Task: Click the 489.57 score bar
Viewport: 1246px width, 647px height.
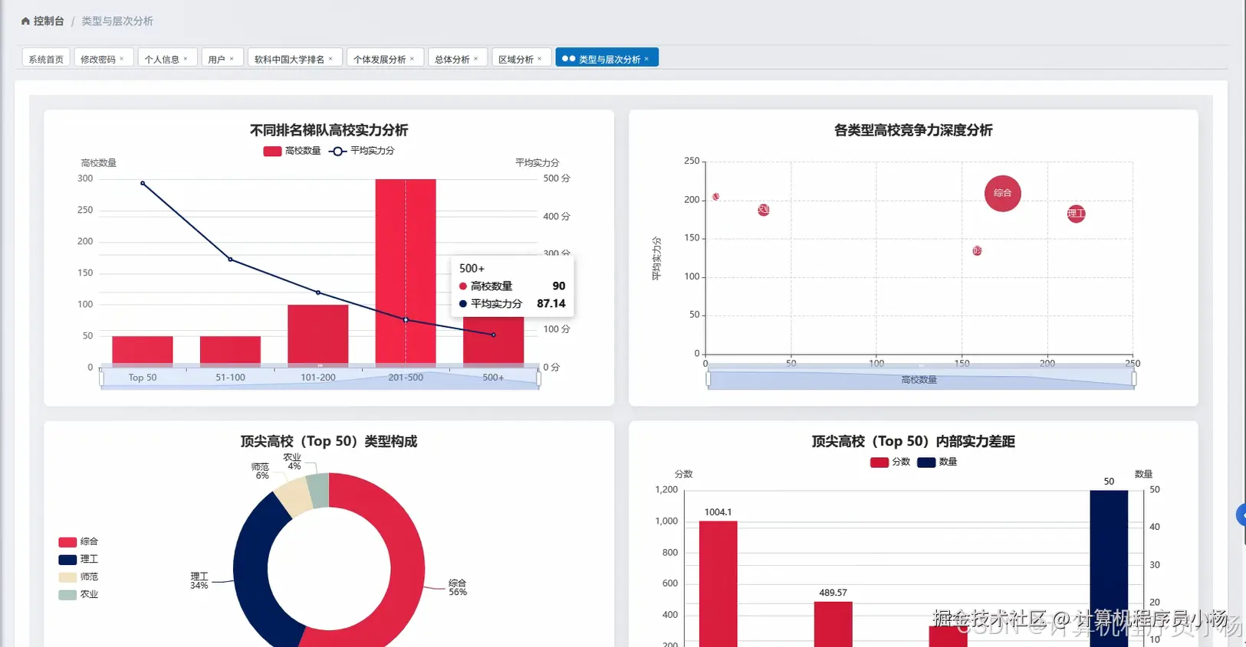Action: (x=833, y=624)
